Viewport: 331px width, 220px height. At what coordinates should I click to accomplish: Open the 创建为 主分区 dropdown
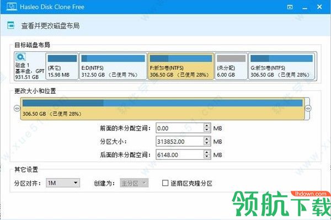134,183
